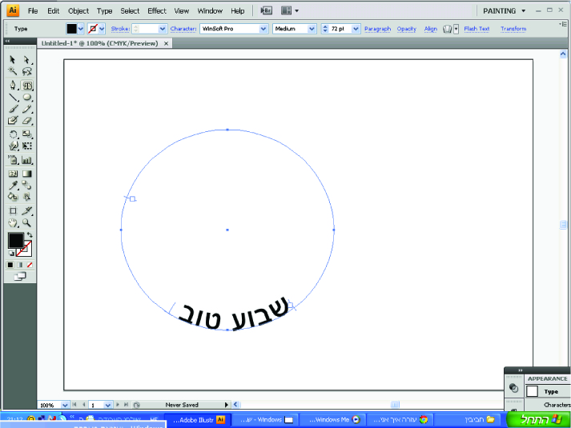Open the Arrange Documents dropdown
This screenshot has width=571, height=428.
(x=290, y=11)
